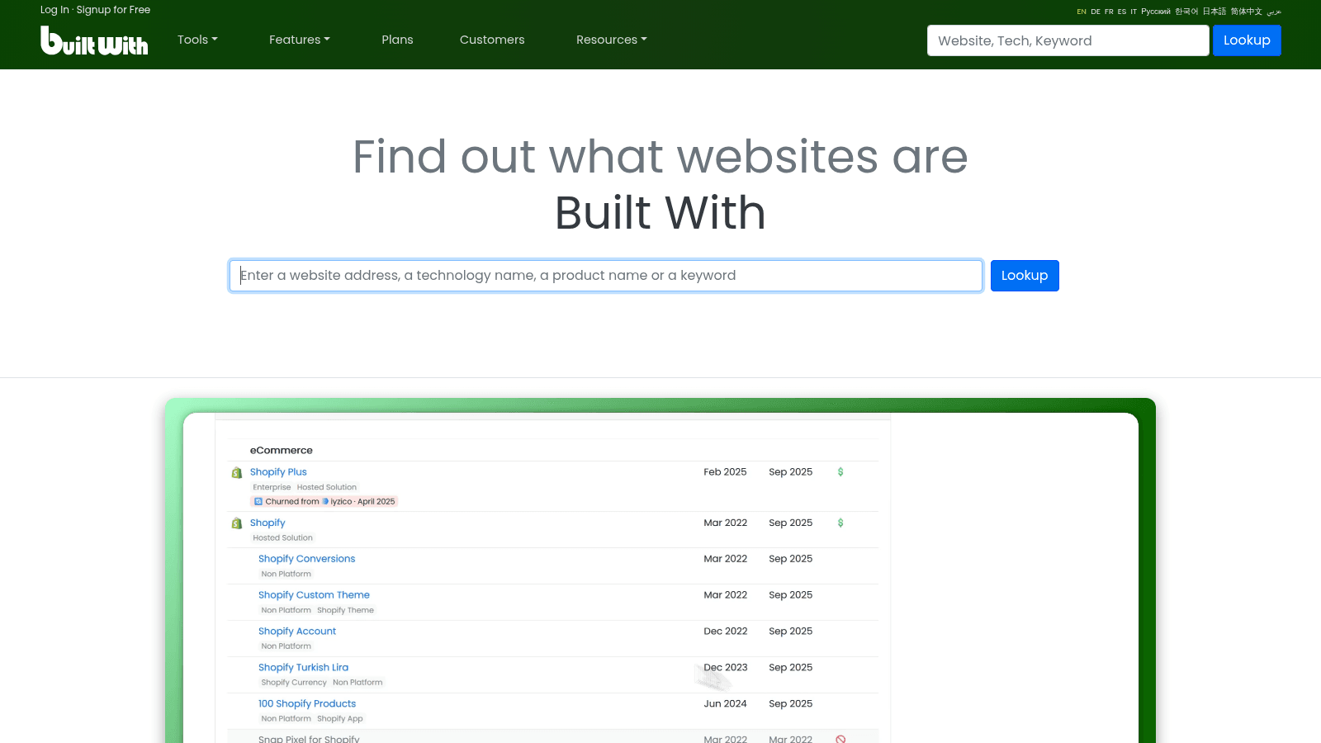The height and width of the screenshot is (743, 1321).
Task: Open the Tools dropdown menu
Action: tap(197, 40)
